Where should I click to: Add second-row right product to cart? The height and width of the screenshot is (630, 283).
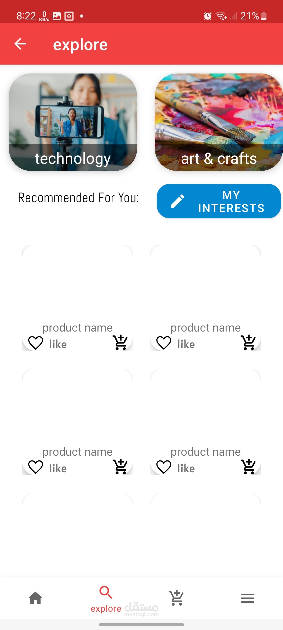248,467
